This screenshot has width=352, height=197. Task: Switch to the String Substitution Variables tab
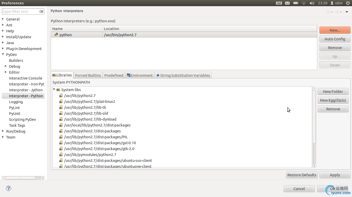tap(183, 75)
